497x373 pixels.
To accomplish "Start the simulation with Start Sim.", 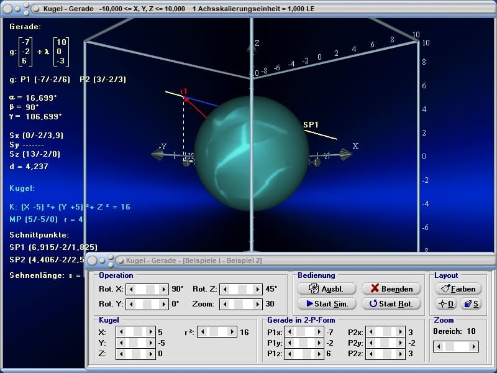I will pyautogui.click(x=327, y=303).
